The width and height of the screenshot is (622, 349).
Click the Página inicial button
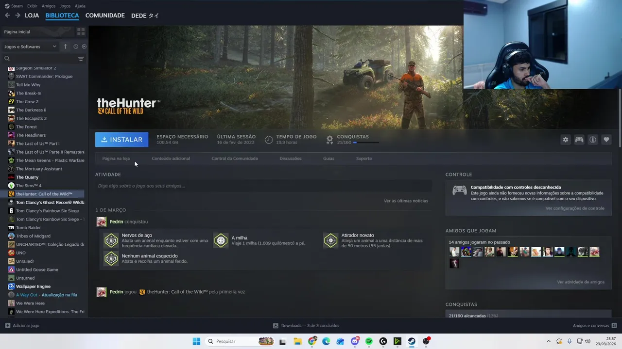38,32
